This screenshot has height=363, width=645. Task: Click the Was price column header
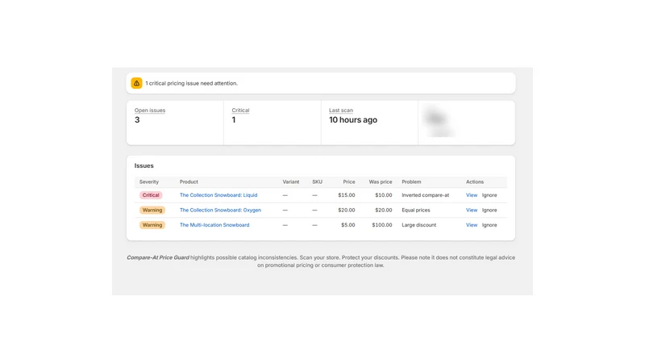tap(381, 182)
